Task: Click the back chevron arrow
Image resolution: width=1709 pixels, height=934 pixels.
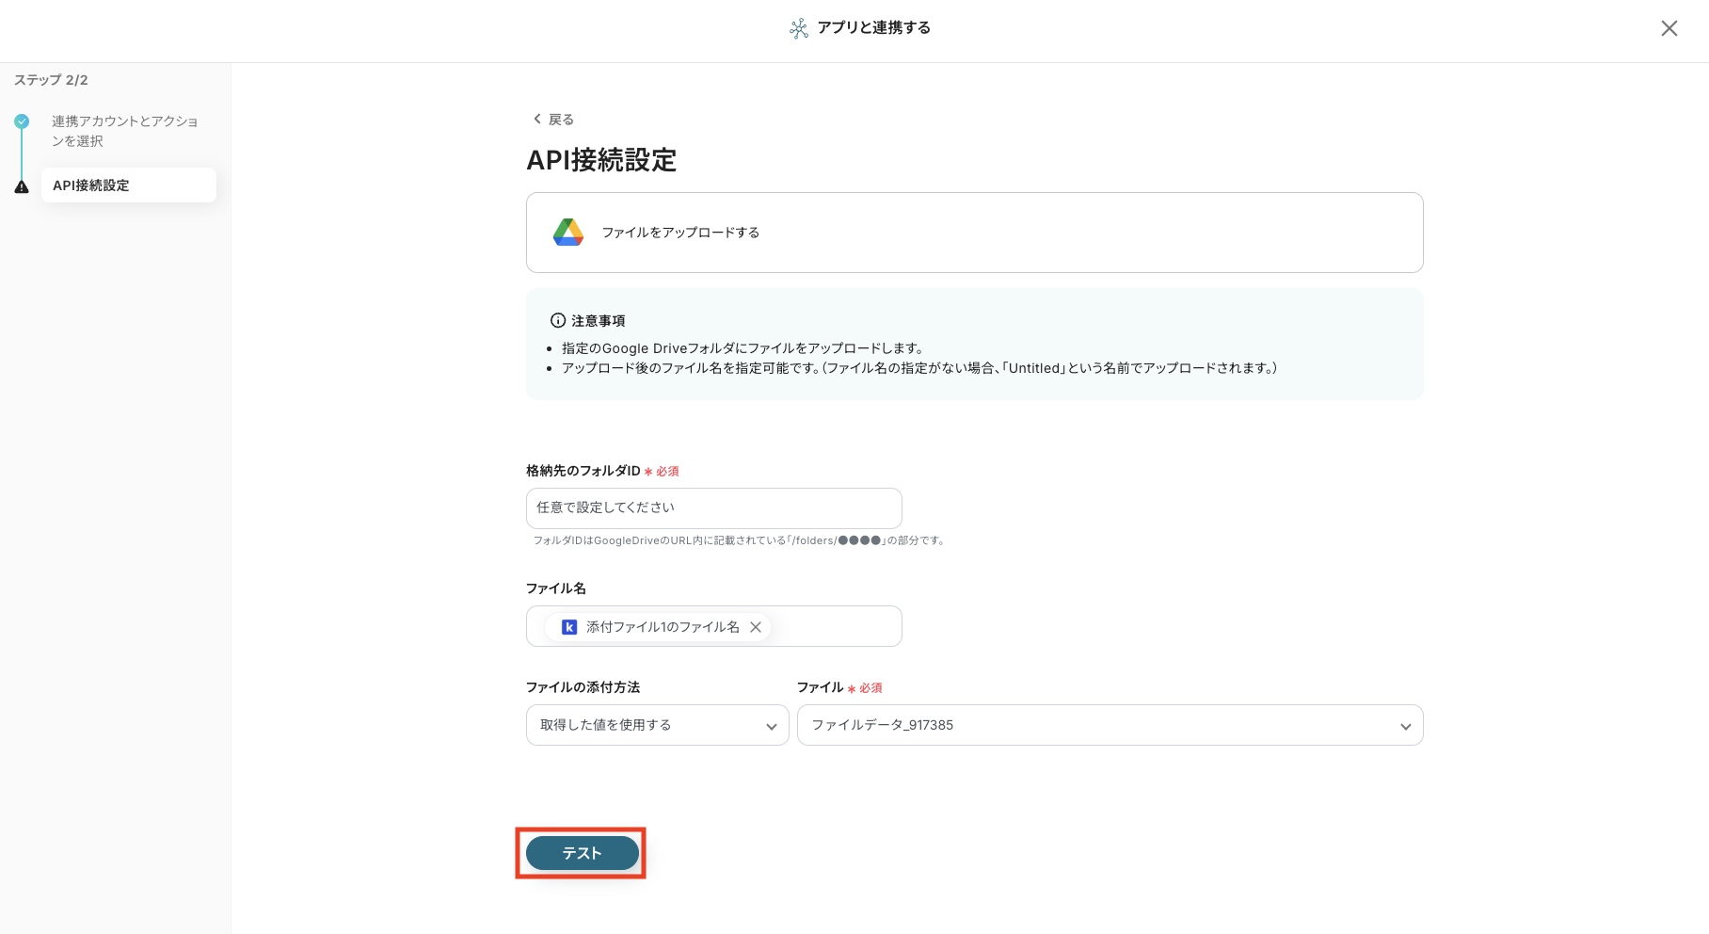Action: [x=537, y=119]
